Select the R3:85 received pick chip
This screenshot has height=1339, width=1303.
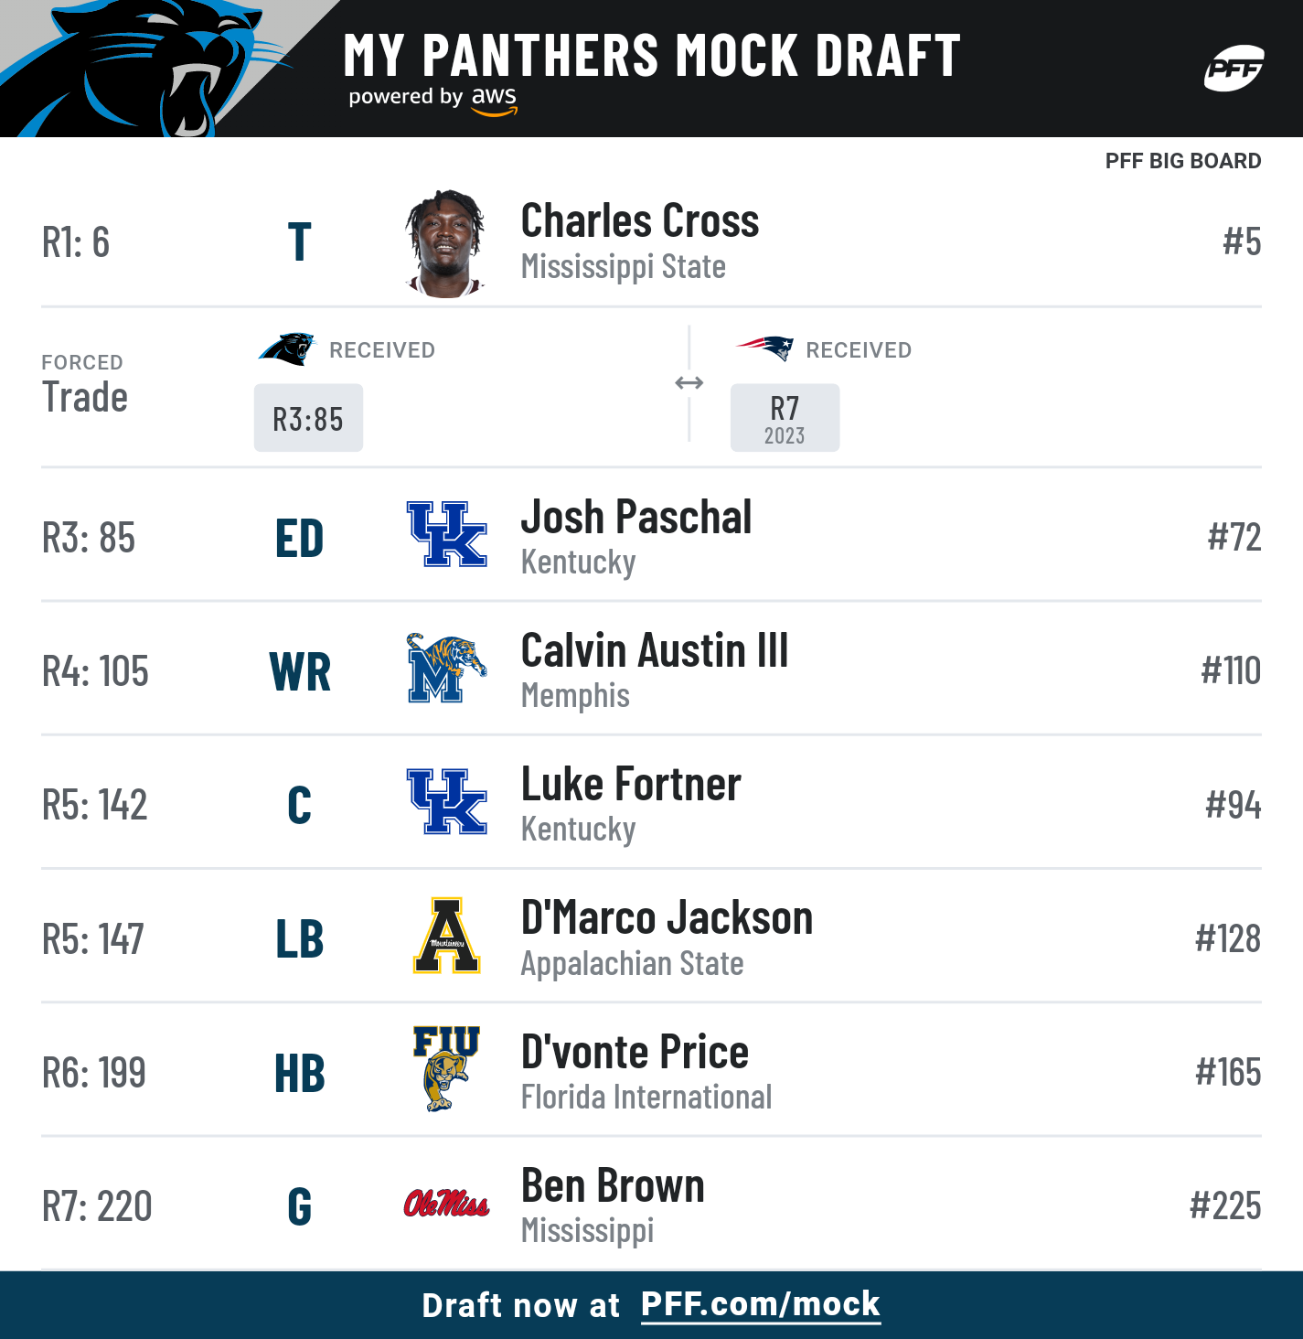pyautogui.click(x=308, y=418)
